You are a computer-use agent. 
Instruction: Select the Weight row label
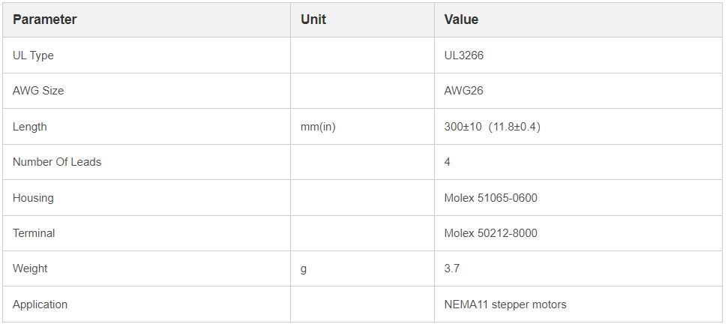coord(30,268)
